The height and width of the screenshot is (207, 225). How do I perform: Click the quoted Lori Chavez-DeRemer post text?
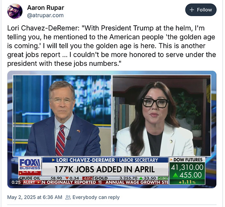[x=112, y=46]
